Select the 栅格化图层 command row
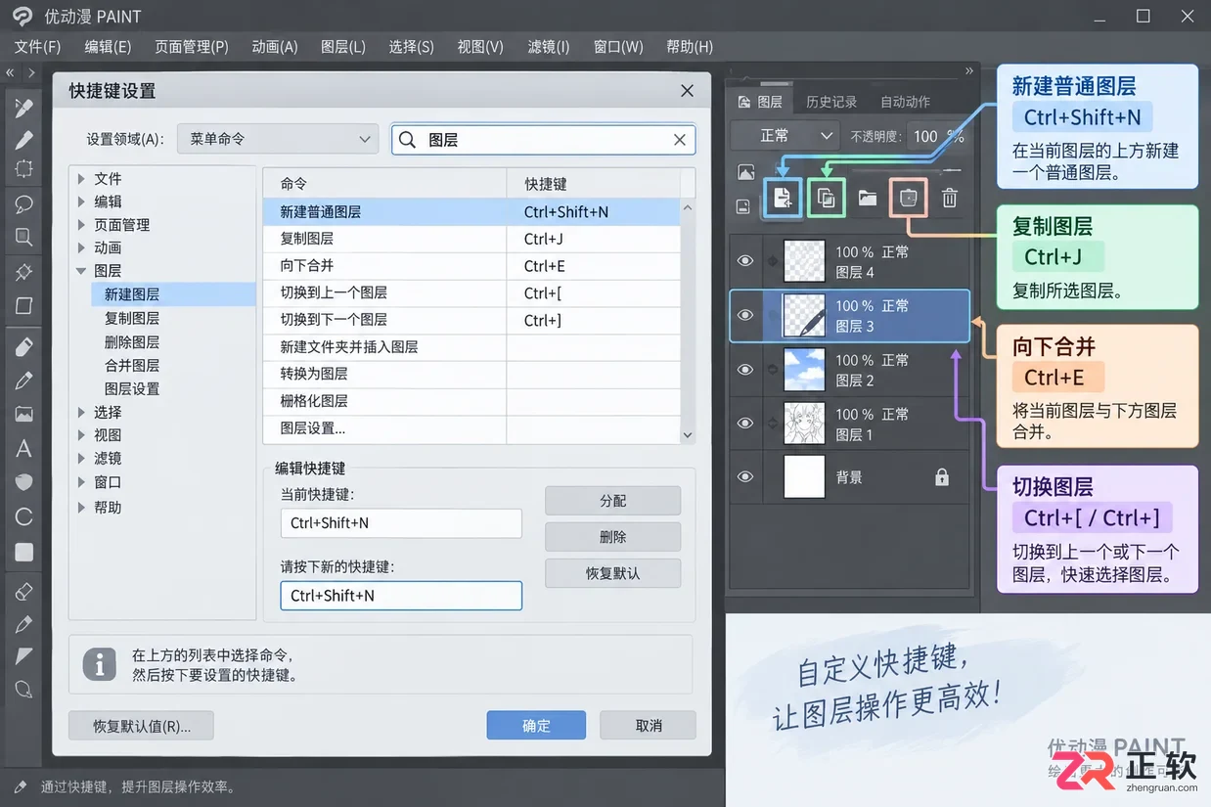Screen dimensions: 1211x807 tap(471, 401)
